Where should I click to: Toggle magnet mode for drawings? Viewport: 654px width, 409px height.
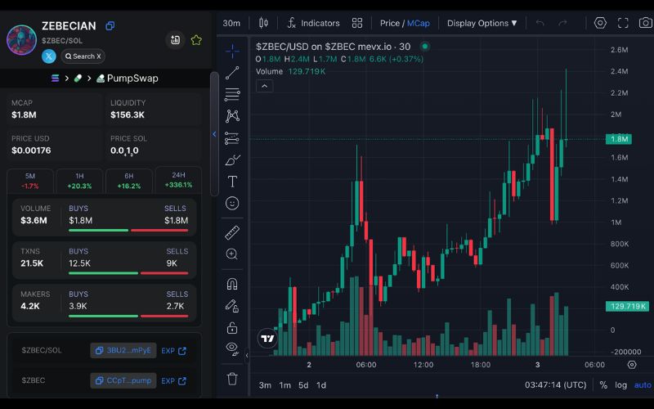tap(232, 284)
